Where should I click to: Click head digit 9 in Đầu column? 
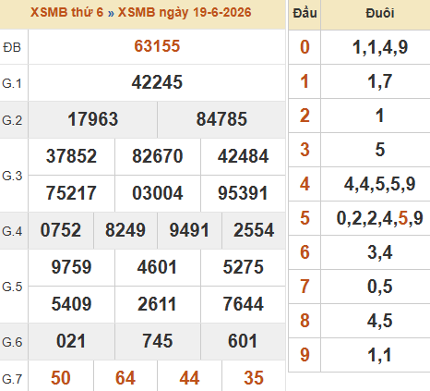point(305,355)
